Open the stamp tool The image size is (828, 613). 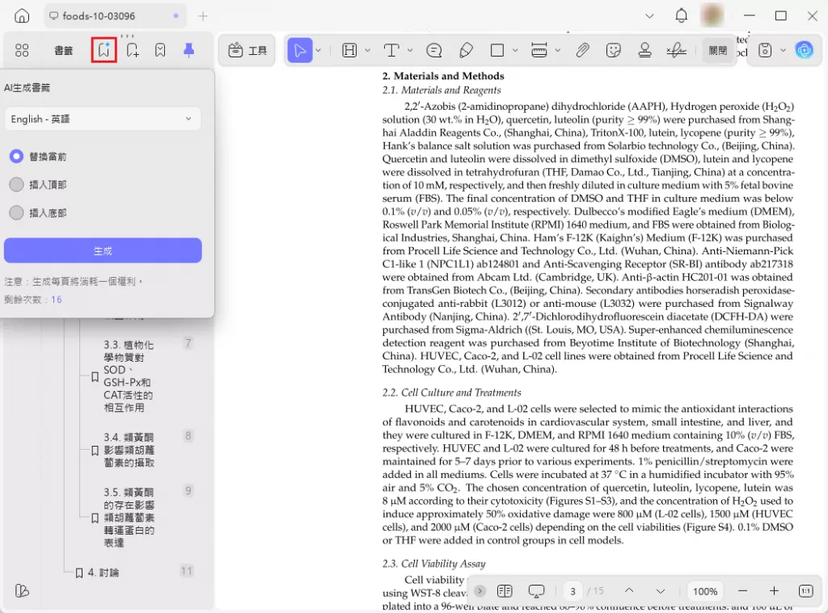[644, 49]
